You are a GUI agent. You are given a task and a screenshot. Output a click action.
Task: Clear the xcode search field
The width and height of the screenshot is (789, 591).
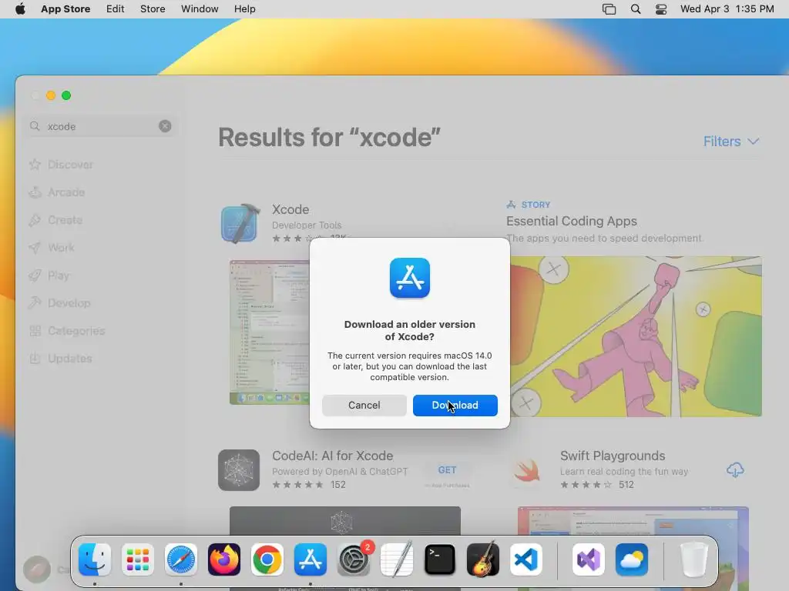pyautogui.click(x=165, y=126)
